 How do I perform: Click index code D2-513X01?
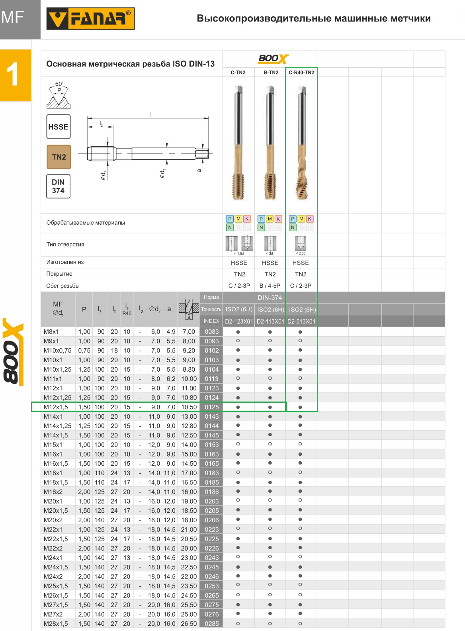[301, 321]
